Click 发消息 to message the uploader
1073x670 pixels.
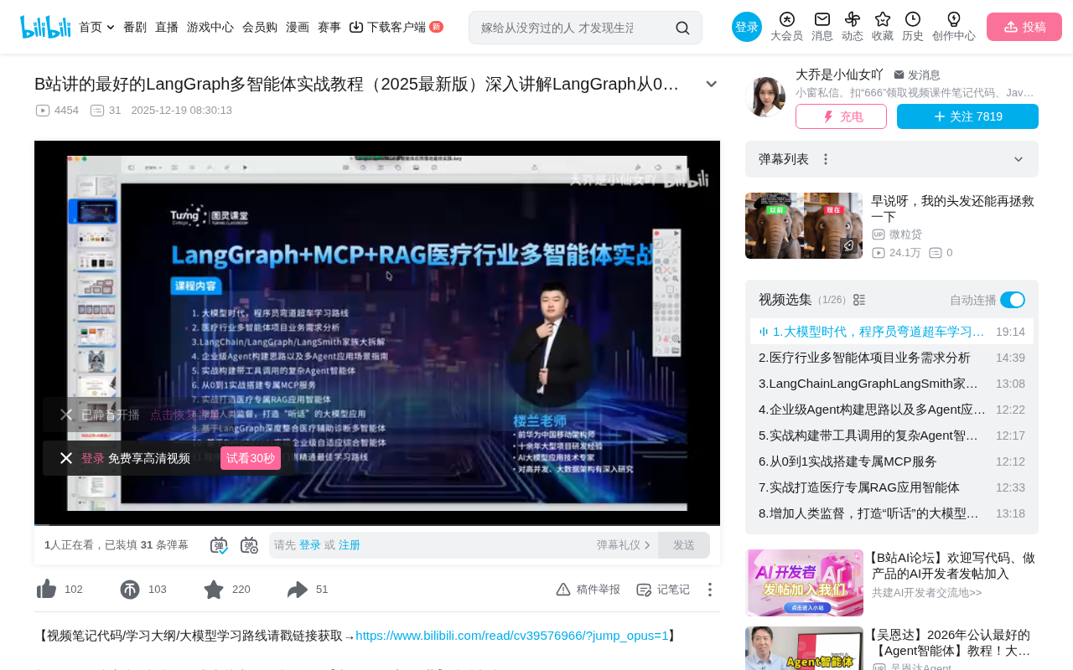coord(917,75)
